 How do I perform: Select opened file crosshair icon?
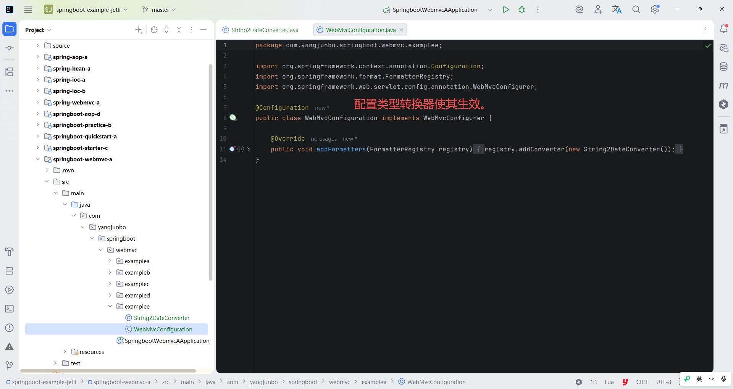154,30
